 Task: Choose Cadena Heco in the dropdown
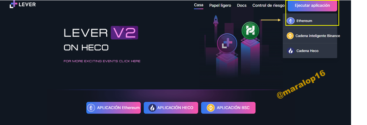point(310,51)
